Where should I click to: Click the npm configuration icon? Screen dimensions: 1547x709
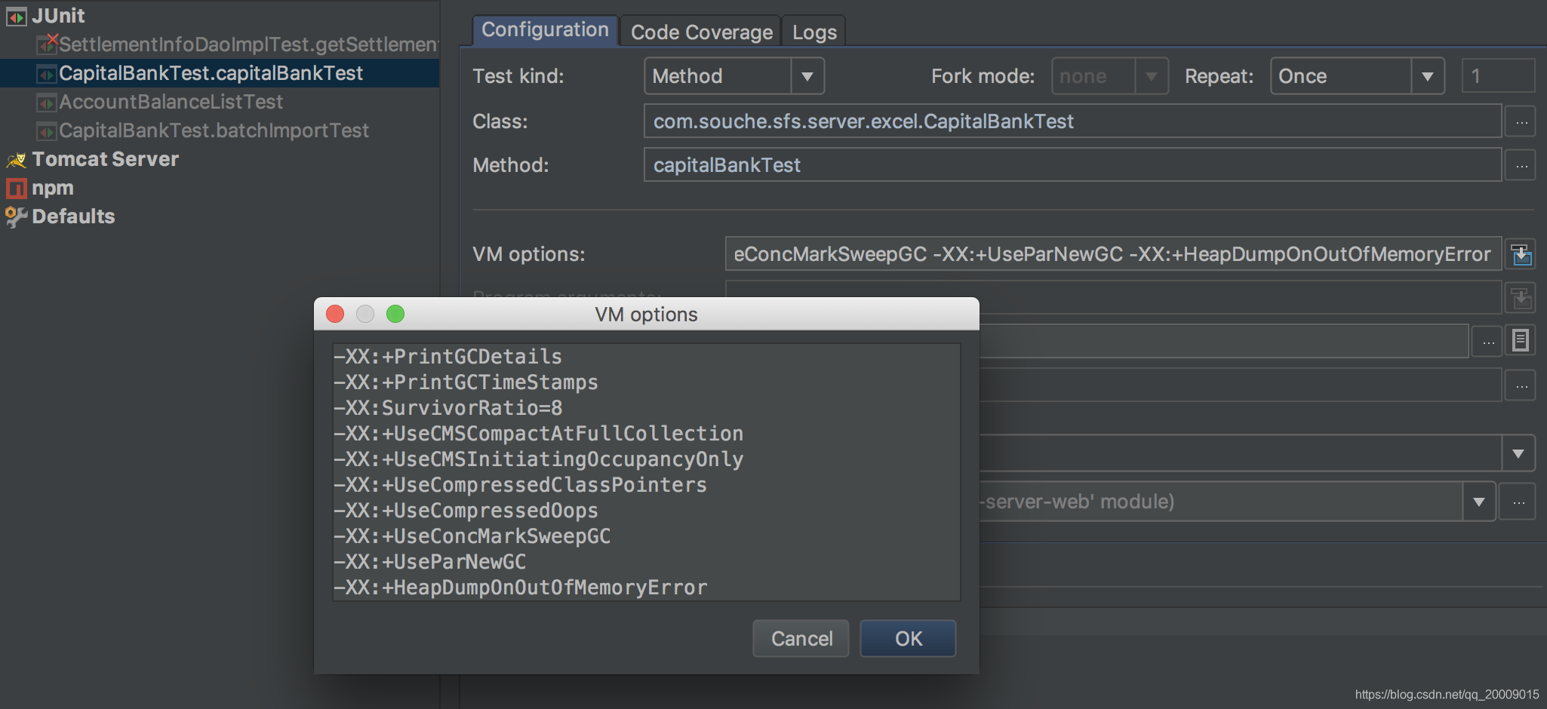16,188
